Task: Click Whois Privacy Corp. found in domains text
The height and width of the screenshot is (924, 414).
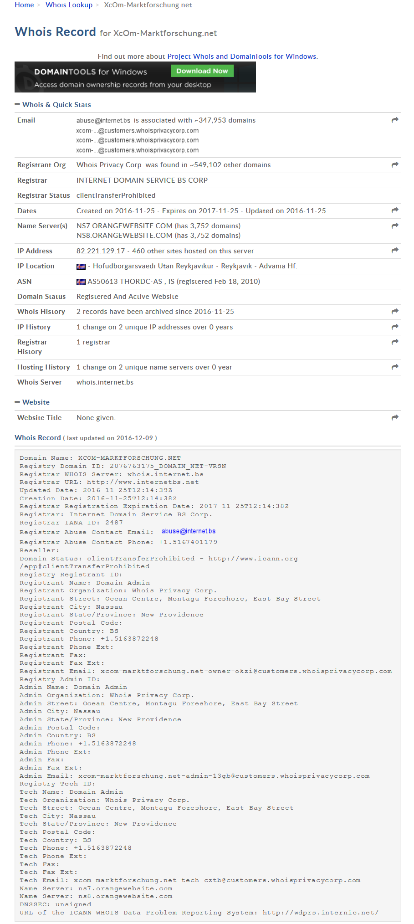Action: coord(174,165)
